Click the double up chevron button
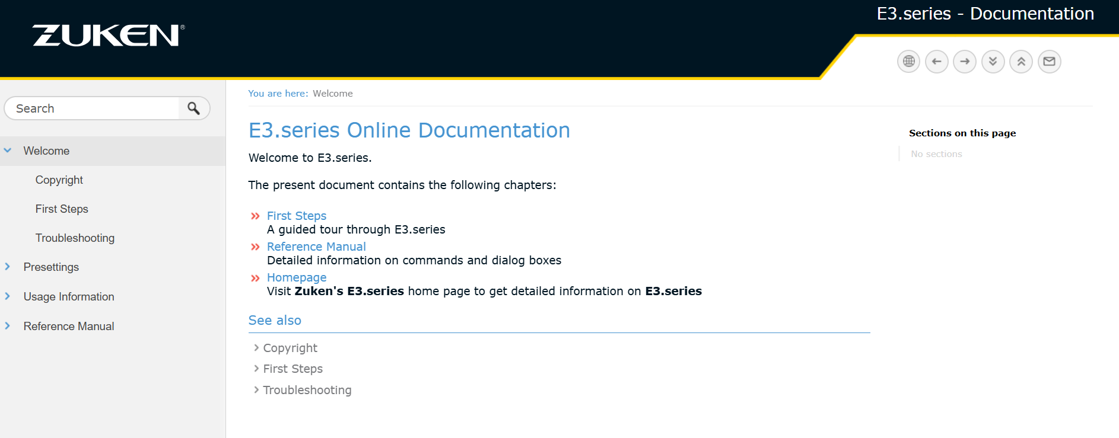This screenshot has height=438, width=1119. (x=1021, y=61)
